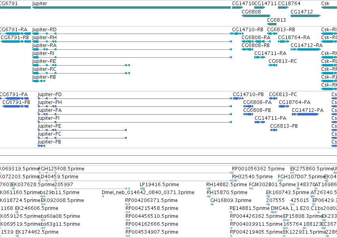Click the Jupiter-RC transcript label
This screenshot has height=238, width=337.
click(44, 69)
